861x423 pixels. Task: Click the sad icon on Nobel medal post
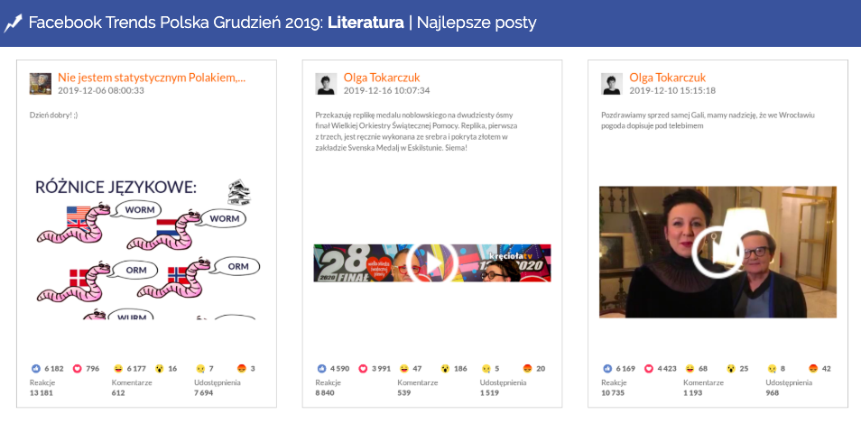click(x=486, y=369)
